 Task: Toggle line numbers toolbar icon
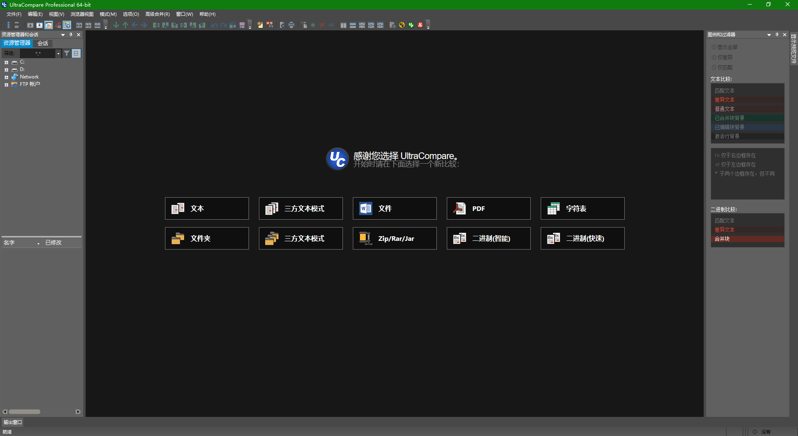pyautogui.click(x=8, y=25)
